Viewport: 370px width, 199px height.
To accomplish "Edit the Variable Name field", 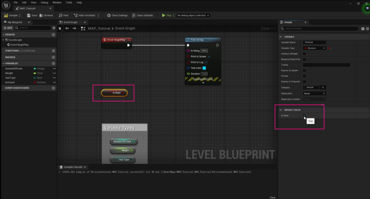I will coord(315,42).
